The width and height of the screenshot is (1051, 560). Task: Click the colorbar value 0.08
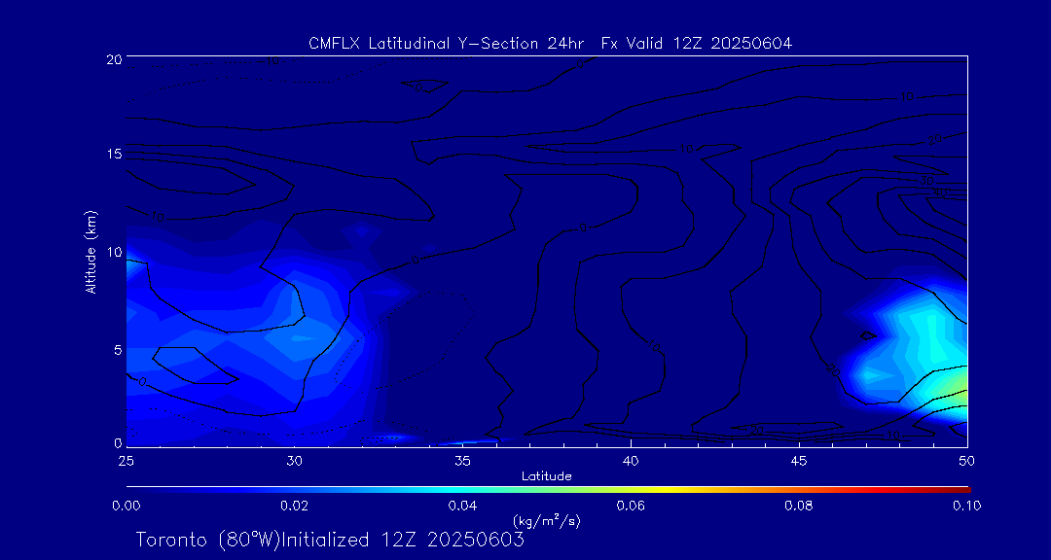pyautogui.click(x=800, y=506)
